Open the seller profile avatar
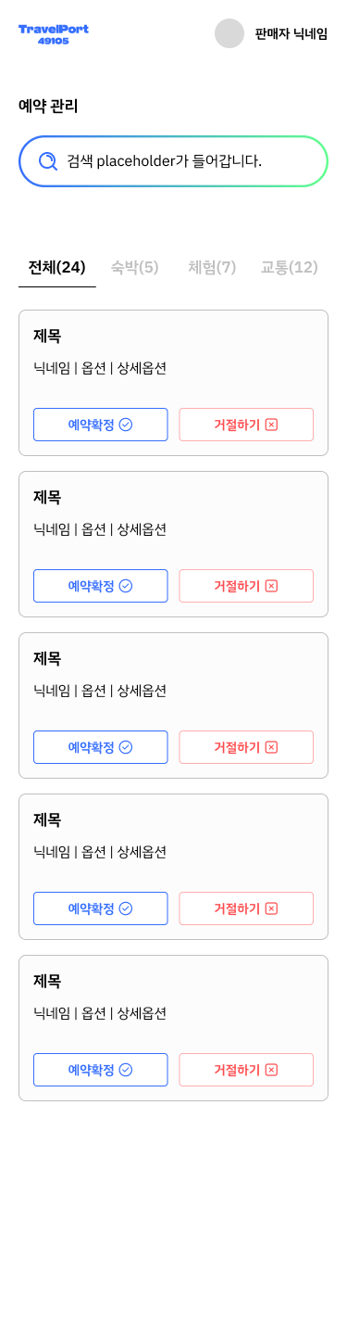Screen dimensions: 347x1321 click(229, 33)
